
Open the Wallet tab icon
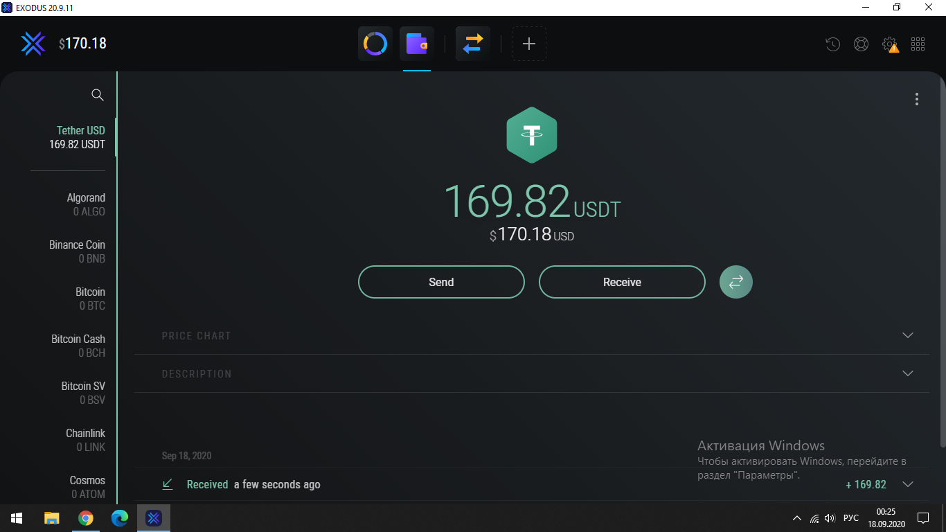point(416,44)
